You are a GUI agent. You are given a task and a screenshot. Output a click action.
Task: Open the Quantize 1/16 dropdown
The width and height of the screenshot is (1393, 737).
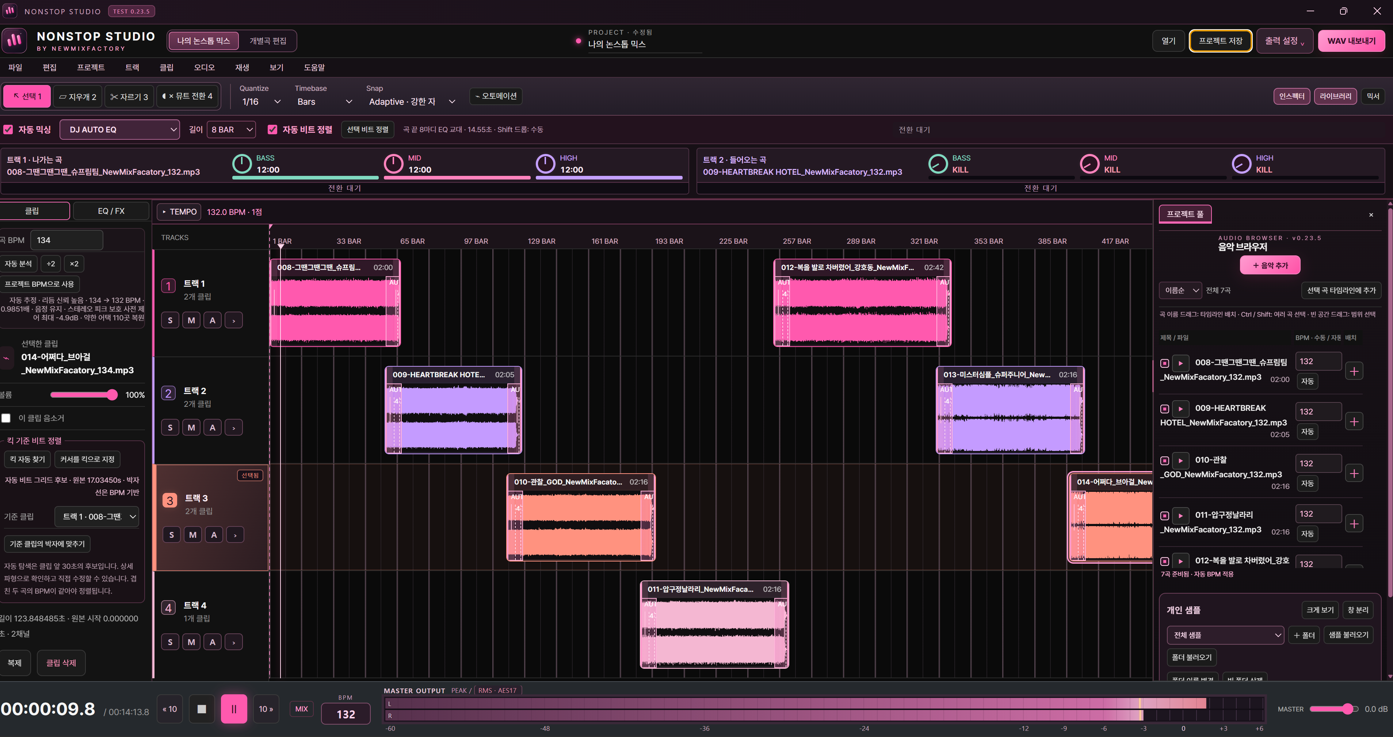(x=261, y=101)
